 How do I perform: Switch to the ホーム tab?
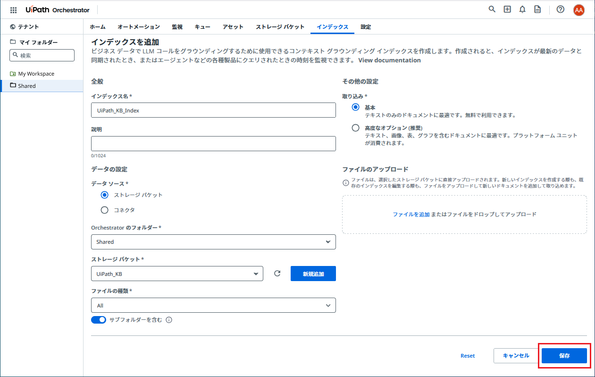98,27
